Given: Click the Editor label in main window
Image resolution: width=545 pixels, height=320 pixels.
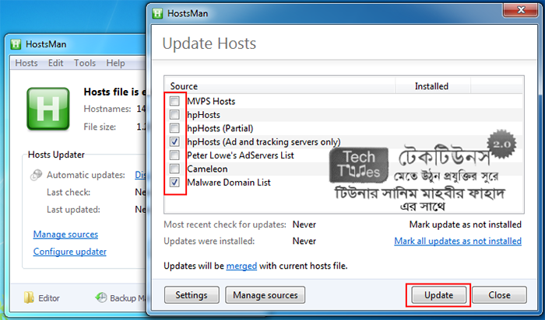Looking at the screenshot, I should point(49,298).
